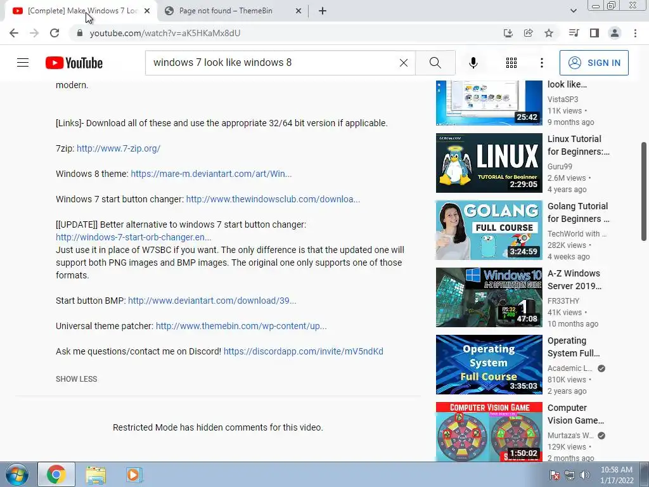Open a new browser tab
Viewport: 649px width, 487px height.
pyautogui.click(x=323, y=11)
